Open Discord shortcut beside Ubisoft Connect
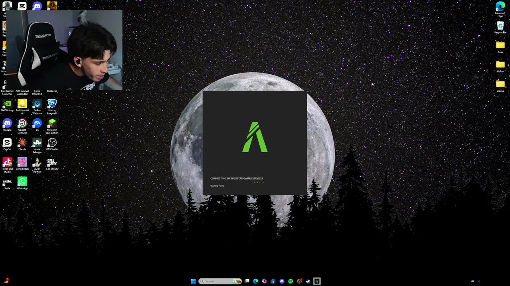The width and height of the screenshot is (510, 286). click(7, 125)
